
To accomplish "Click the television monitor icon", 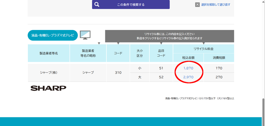I will pyautogui.click(x=85, y=35).
